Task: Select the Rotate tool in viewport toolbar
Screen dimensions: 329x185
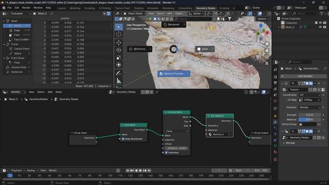Action: click(x=119, y=50)
